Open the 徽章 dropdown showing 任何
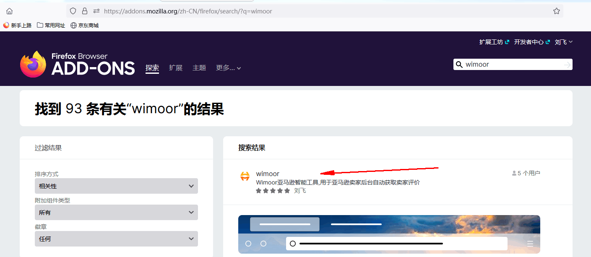The image size is (591, 257). (x=116, y=239)
